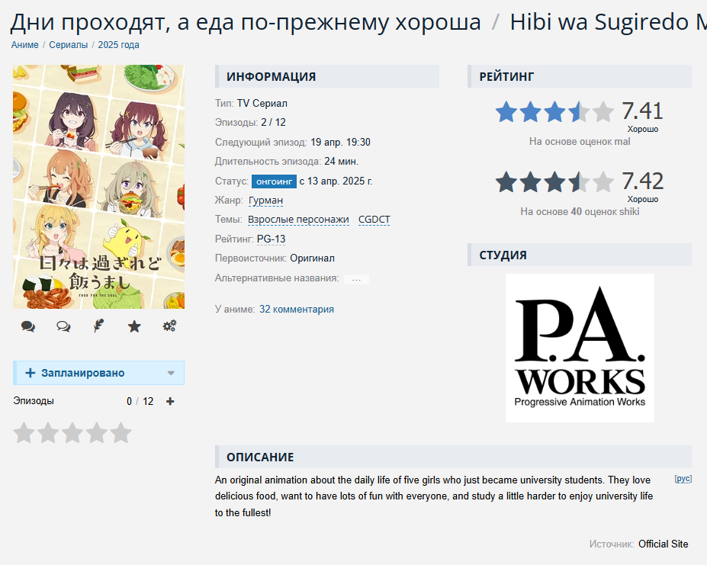Select the Взрослые персонажи theme link
This screenshot has width=707, height=565.
(x=298, y=220)
